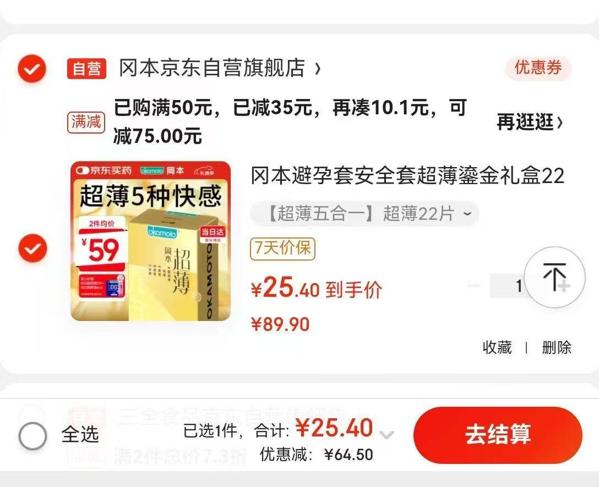This screenshot has width=599, height=487.
Task: Uncheck the 冈本京东自营旗舰店 store checkbox
Action: click(x=32, y=69)
